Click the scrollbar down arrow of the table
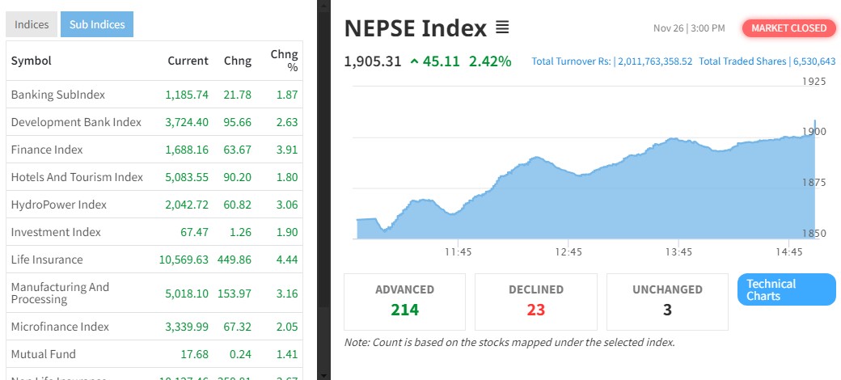Screen dimensions: 841x380 pos(324,374)
